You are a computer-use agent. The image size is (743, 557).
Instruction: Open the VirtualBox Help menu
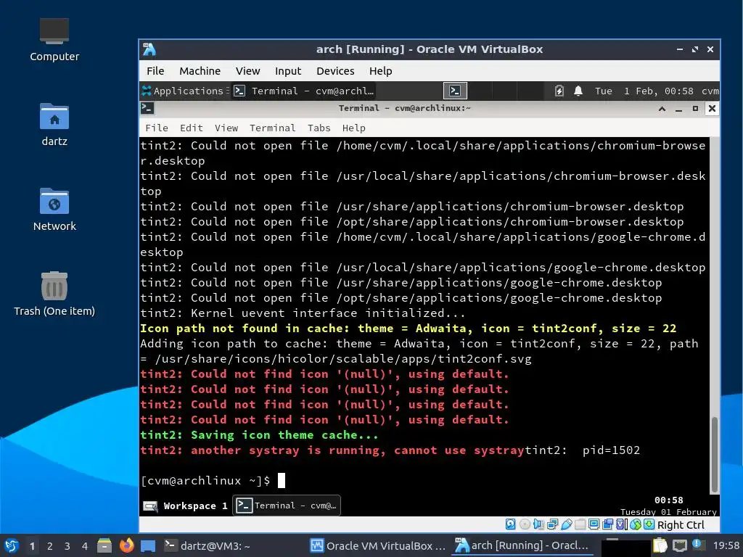pyautogui.click(x=380, y=71)
